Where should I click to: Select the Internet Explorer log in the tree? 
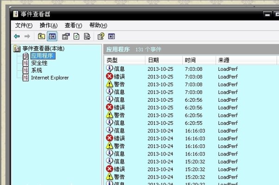[50, 78]
